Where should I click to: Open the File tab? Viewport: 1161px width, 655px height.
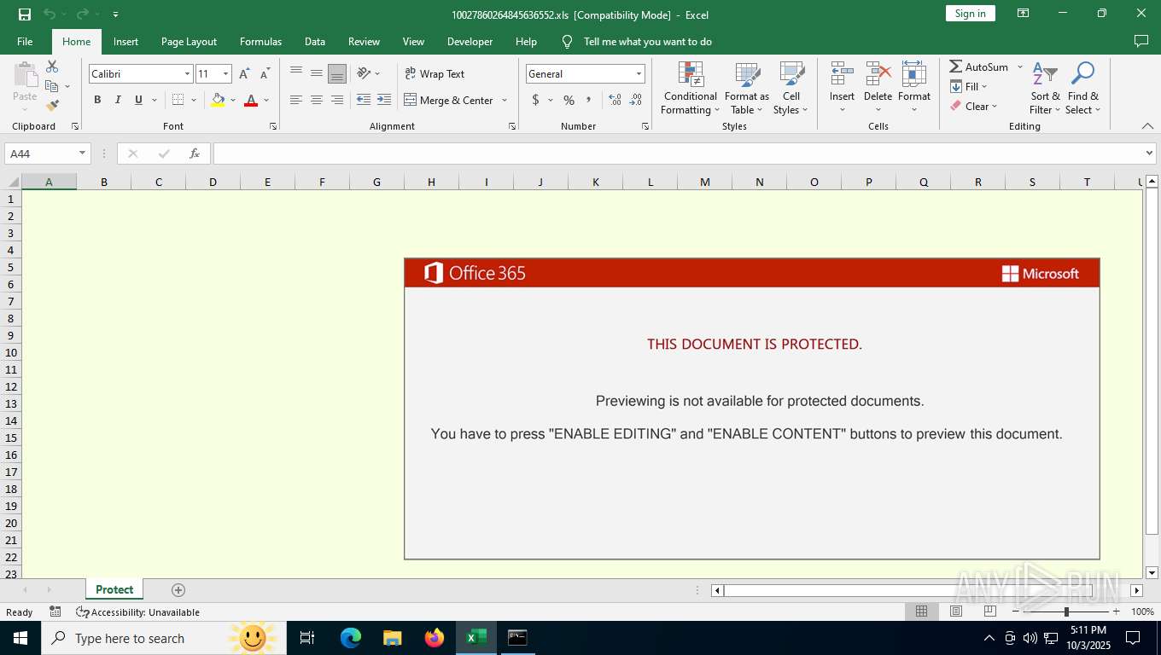coord(25,41)
